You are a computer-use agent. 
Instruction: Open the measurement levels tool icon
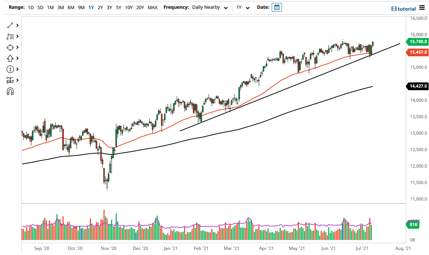[10, 80]
